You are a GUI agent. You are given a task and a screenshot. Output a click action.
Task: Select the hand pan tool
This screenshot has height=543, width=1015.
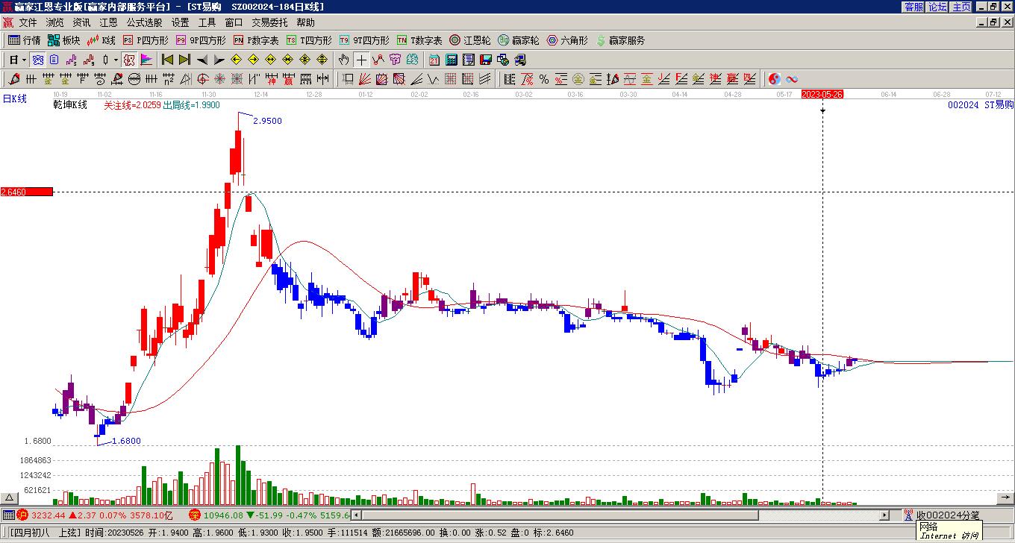tap(343, 60)
